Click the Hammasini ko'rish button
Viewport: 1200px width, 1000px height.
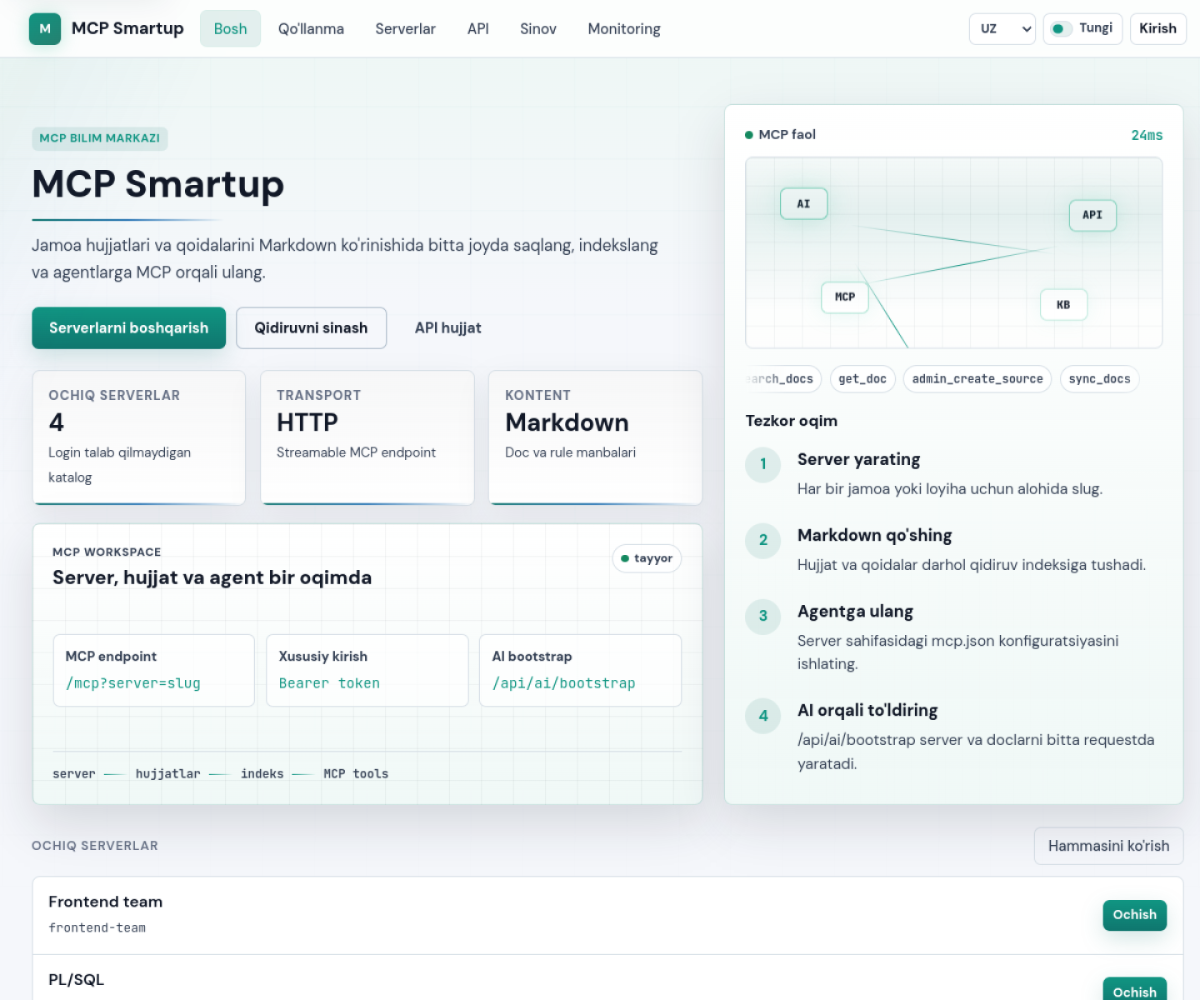coord(1108,846)
